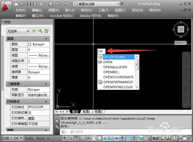Viewport: 193px width, 142px height.
Task: Click the Print (plot) icon
Action: tap(50, 4)
